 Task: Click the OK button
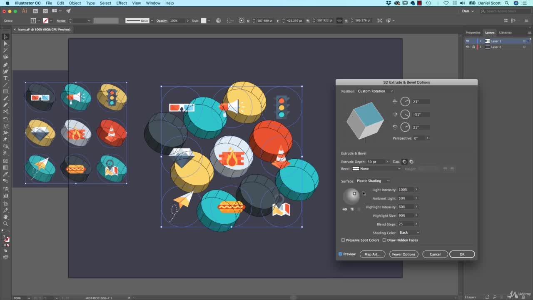point(462,254)
